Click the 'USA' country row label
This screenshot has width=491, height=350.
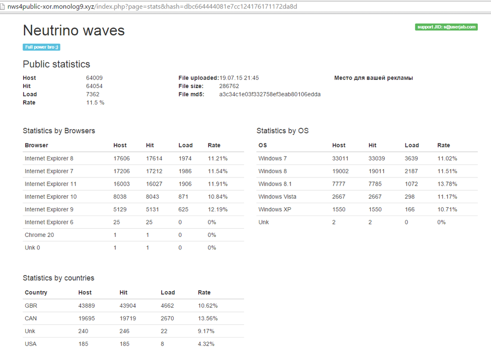31,344
